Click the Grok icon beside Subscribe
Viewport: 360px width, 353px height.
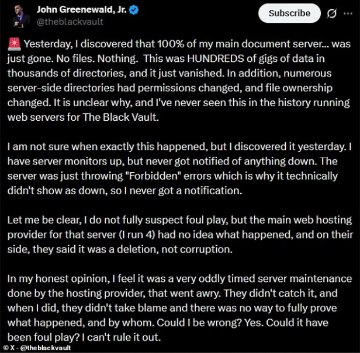coord(332,13)
